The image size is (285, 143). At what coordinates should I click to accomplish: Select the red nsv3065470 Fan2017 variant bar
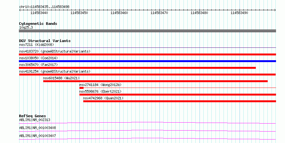[137, 68]
